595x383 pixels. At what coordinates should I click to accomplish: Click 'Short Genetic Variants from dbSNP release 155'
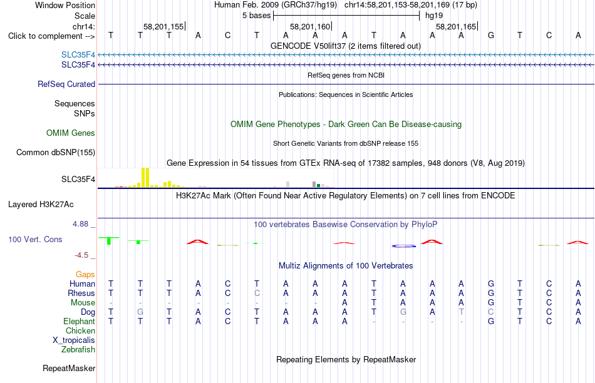(x=346, y=143)
